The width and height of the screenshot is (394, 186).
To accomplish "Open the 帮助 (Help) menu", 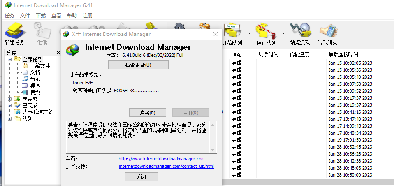I will click(x=72, y=16).
